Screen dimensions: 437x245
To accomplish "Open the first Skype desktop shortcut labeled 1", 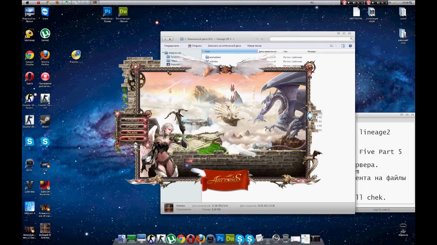I will pos(30,143).
